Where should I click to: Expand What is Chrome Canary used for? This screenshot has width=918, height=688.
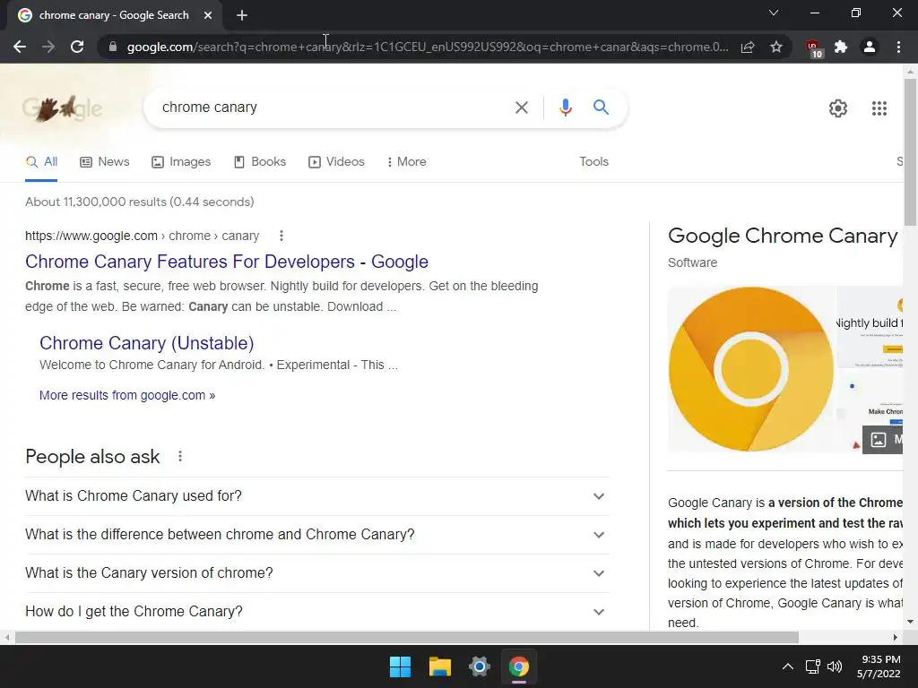pos(316,496)
